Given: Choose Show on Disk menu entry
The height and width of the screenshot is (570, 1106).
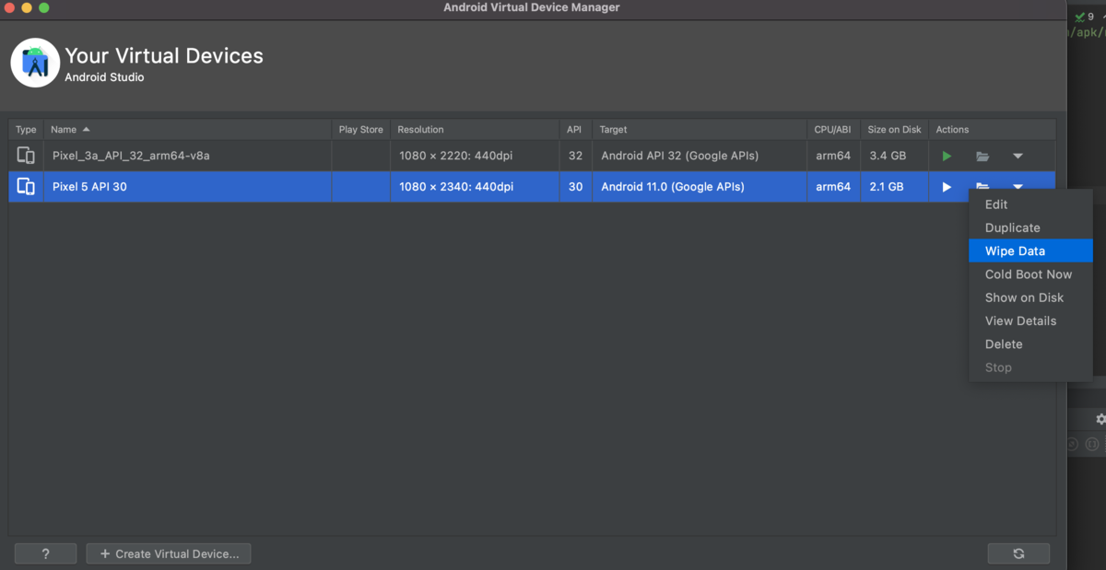Looking at the screenshot, I should [1030, 297].
